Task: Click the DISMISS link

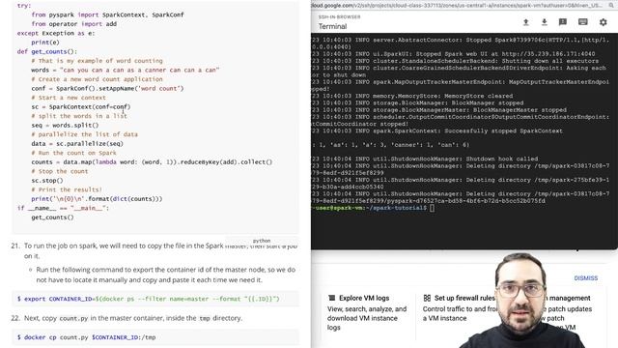Action: [586, 278]
